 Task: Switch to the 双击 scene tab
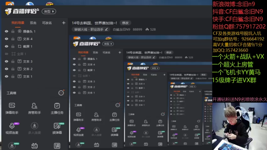pos(33,23)
